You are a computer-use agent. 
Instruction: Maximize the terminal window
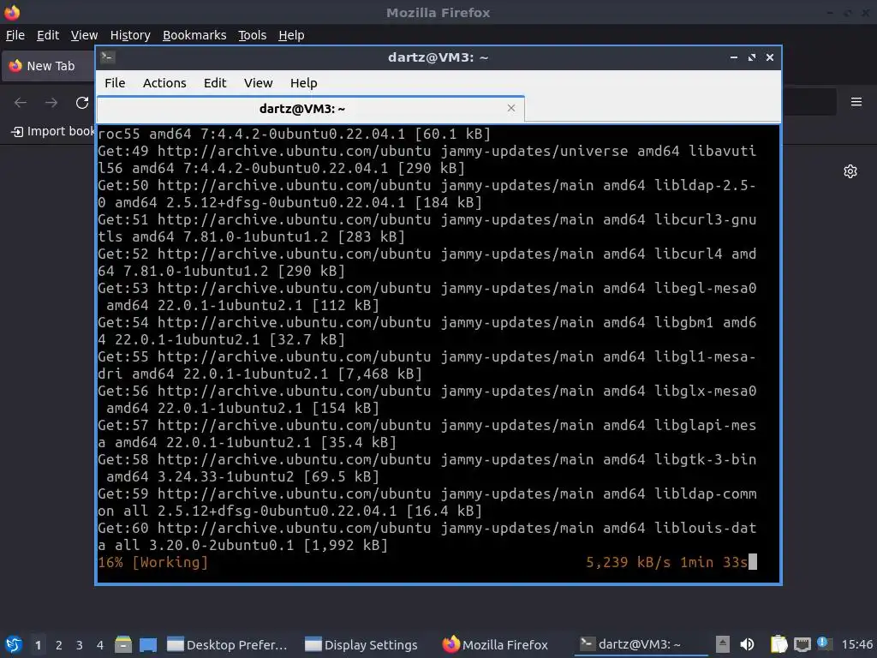coord(752,57)
